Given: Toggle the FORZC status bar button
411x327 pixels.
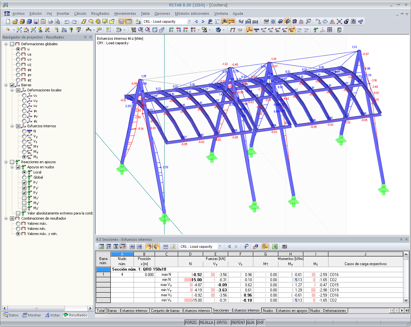Looking at the screenshot, I should [x=191, y=323].
